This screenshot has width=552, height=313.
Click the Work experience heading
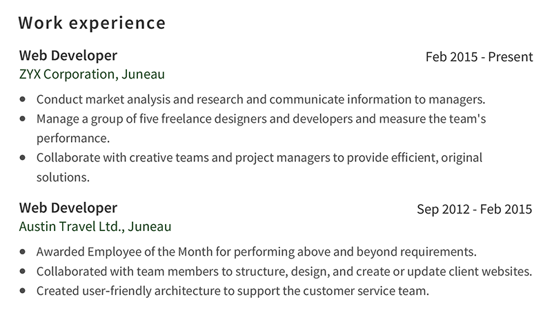92,23
